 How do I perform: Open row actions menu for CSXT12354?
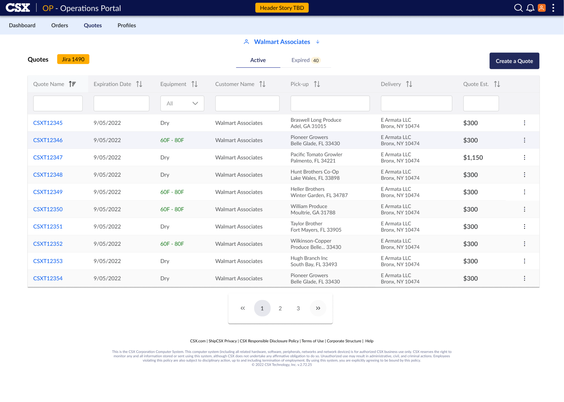[524, 278]
